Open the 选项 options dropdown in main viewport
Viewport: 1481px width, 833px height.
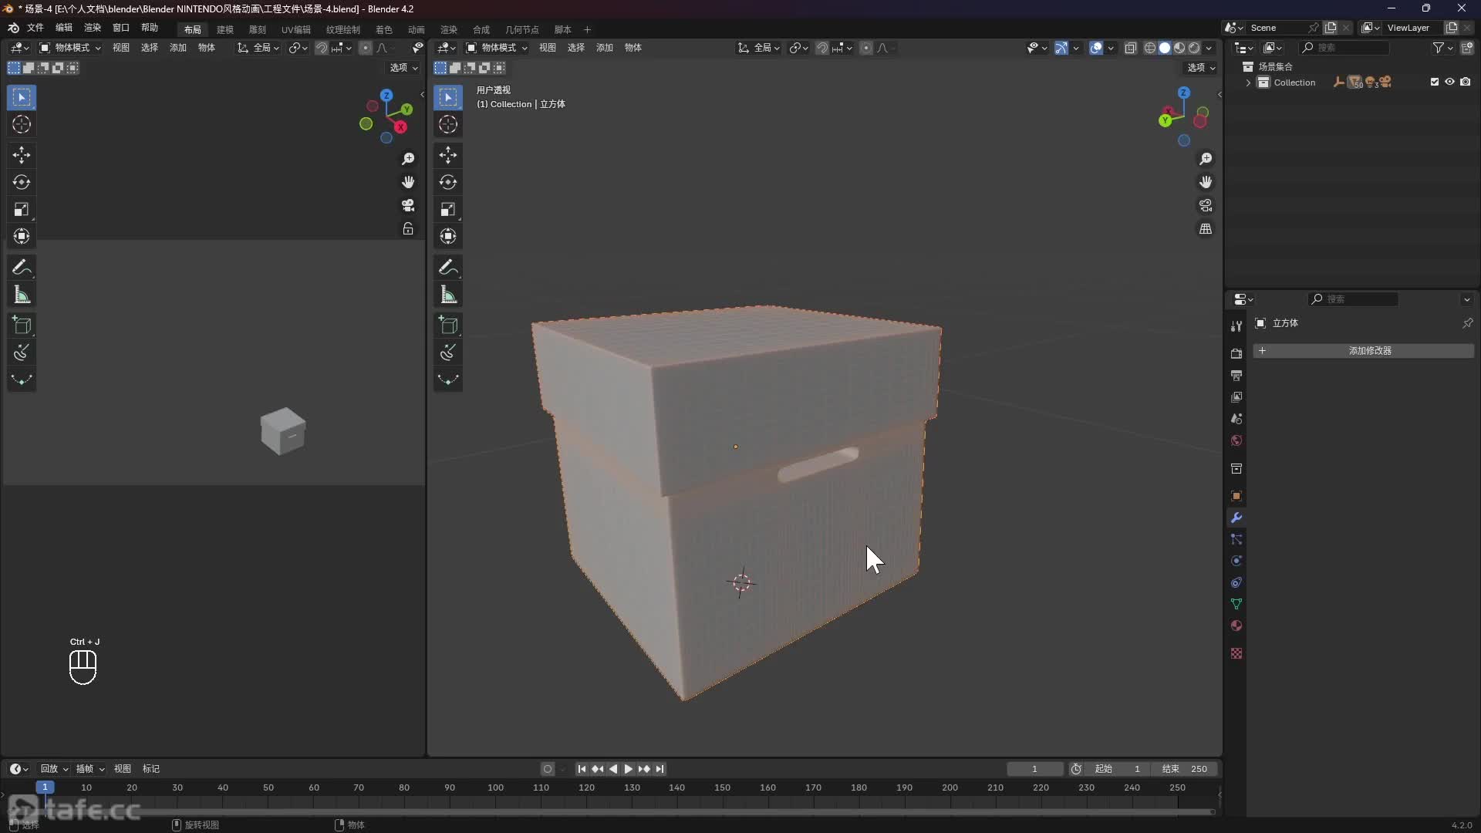(x=1201, y=68)
